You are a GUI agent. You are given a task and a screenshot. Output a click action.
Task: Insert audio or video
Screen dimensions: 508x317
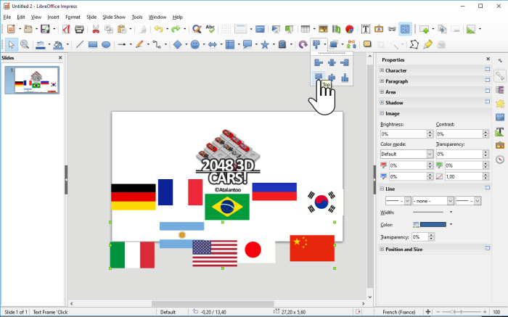pyautogui.click(x=336, y=29)
